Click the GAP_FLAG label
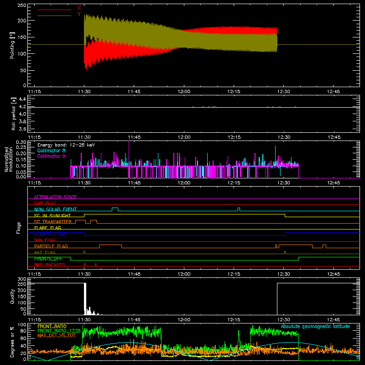The image size is (365, 365). click(45, 203)
